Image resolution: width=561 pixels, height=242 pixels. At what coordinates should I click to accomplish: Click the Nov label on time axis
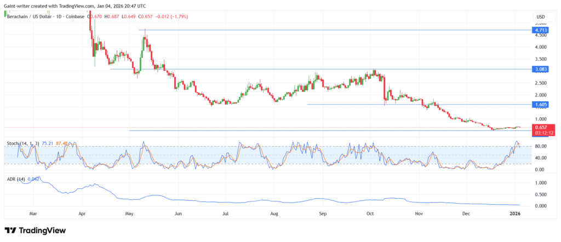pos(419,214)
